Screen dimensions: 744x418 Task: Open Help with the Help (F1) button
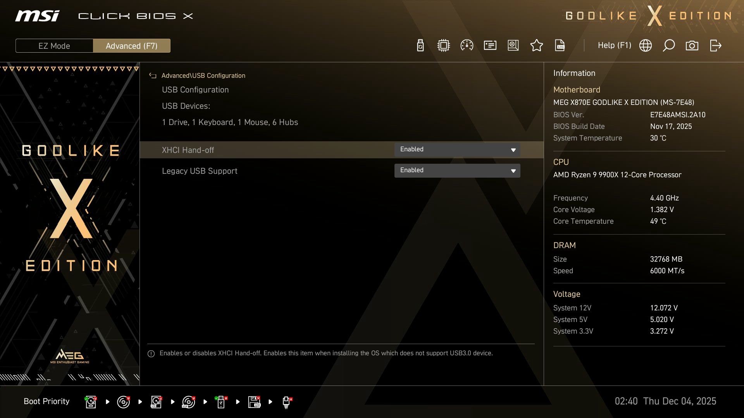coord(615,45)
